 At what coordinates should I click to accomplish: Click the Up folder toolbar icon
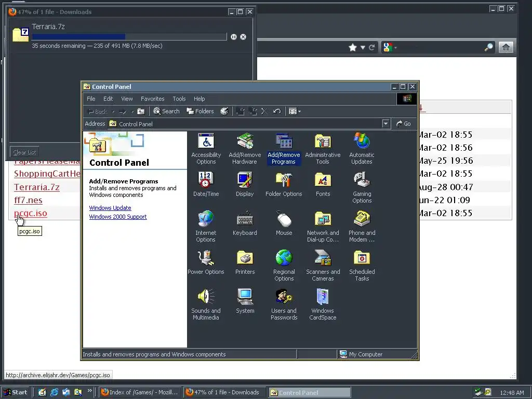(141, 111)
